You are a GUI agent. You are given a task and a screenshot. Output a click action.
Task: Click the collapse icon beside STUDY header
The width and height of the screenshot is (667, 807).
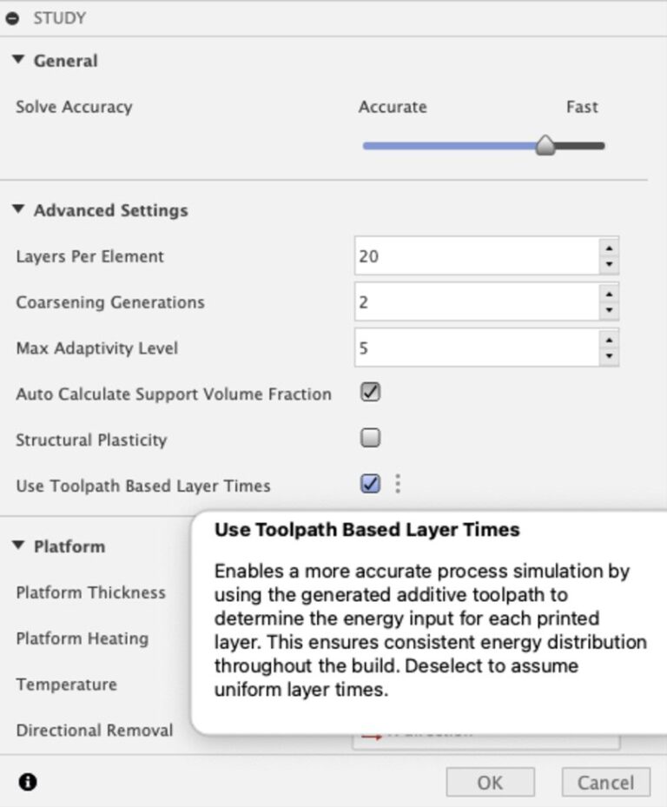point(12,17)
